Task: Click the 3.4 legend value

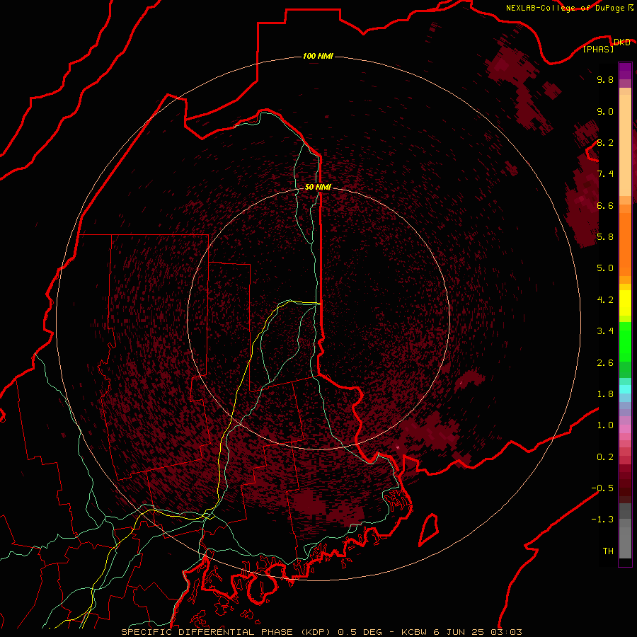Action: tap(605, 331)
